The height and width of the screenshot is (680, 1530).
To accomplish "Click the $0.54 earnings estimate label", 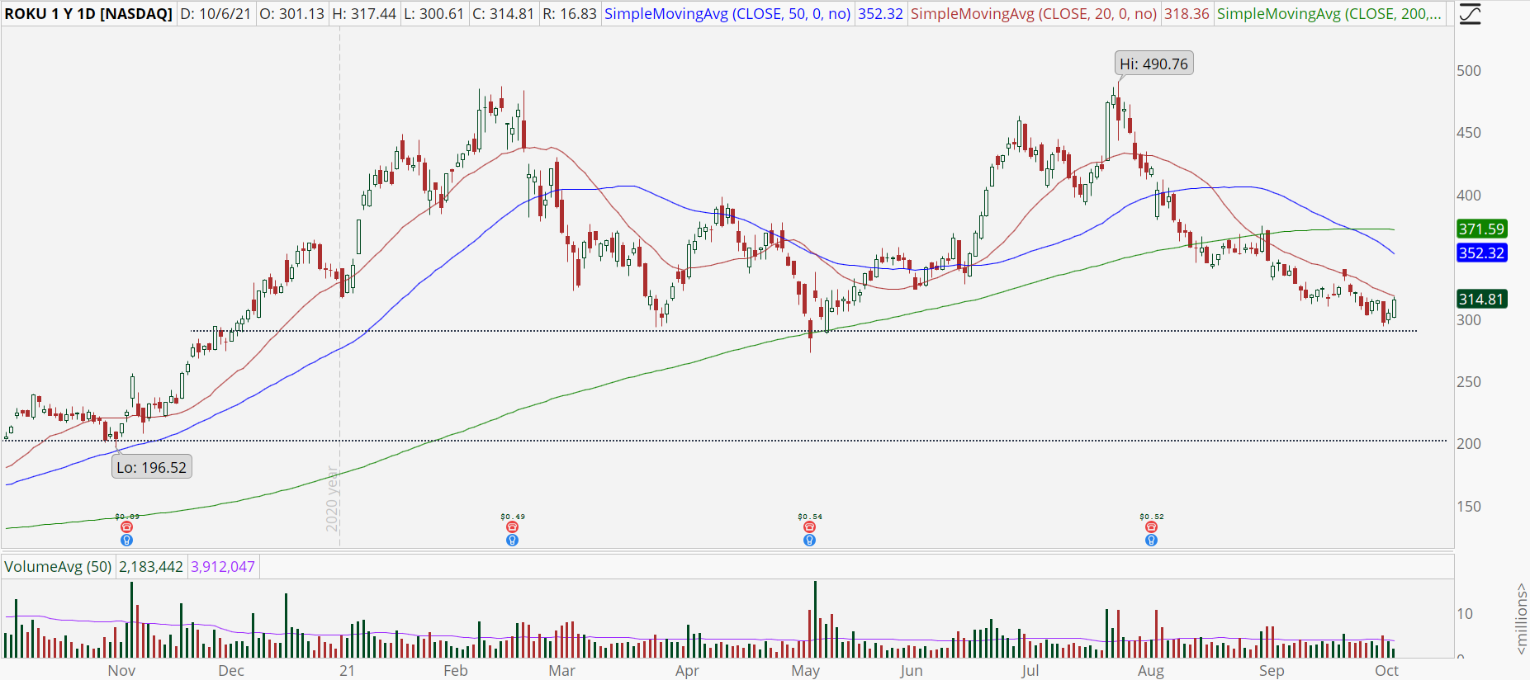I will pyautogui.click(x=810, y=517).
